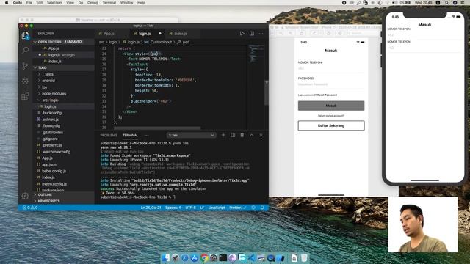Image resolution: width=470 pixels, height=264 pixels.
Task: Switch to the App.js editor tab
Action: (x=109, y=34)
